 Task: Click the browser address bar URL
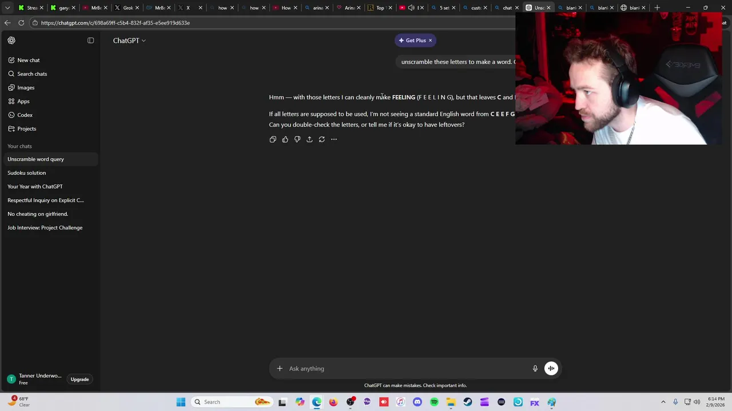(116, 23)
